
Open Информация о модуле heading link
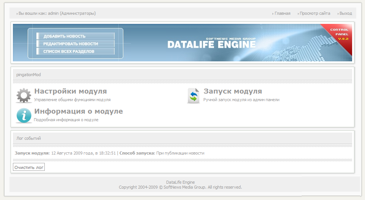(79, 111)
